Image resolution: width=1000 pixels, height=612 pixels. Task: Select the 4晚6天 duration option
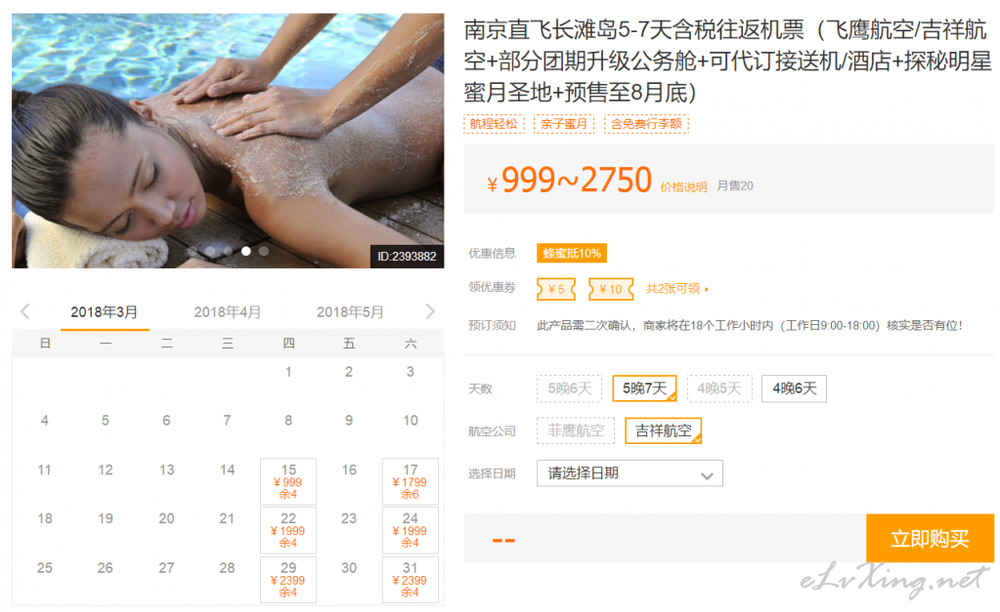pyautogui.click(x=794, y=388)
